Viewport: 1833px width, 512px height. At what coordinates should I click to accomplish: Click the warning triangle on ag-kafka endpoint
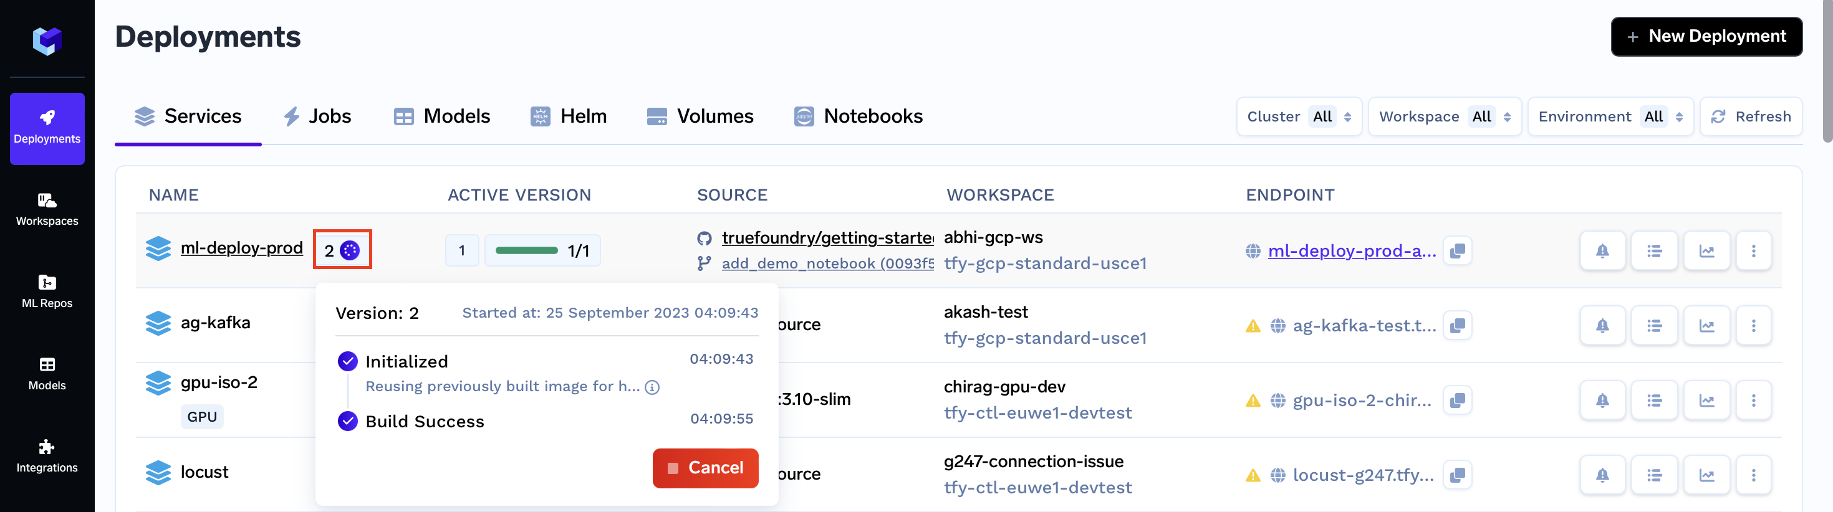tap(1253, 326)
